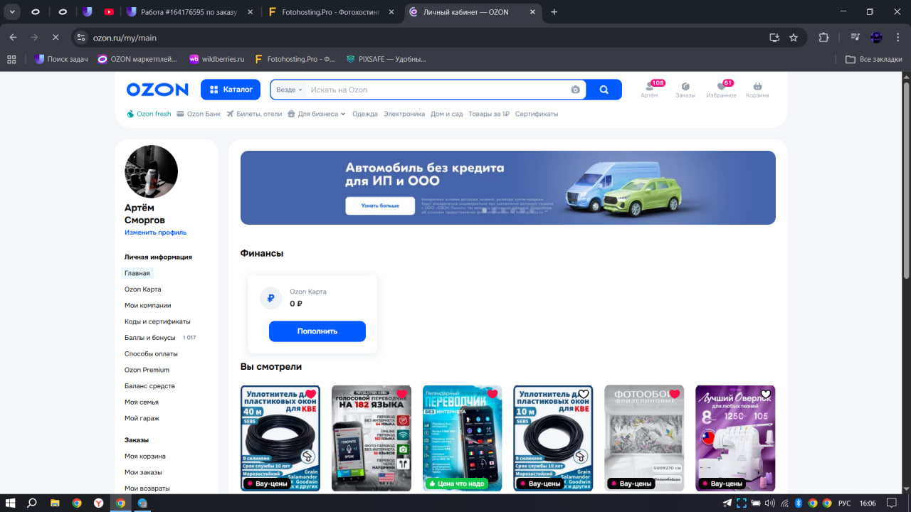Open the Товары за 1₽ link

(489, 114)
